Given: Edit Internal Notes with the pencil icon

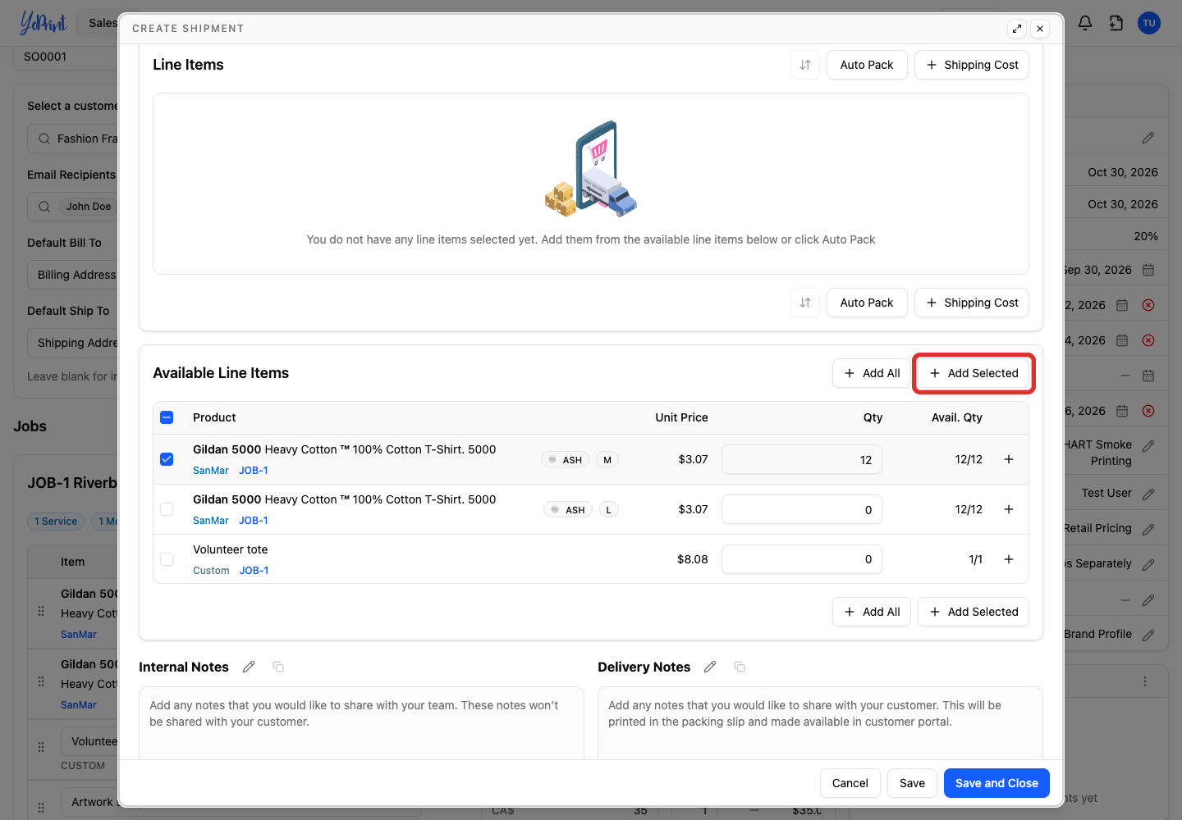Looking at the screenshot, I should point(249,667).
